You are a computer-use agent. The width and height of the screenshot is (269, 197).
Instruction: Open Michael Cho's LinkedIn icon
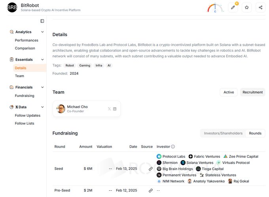pos(115,109)
